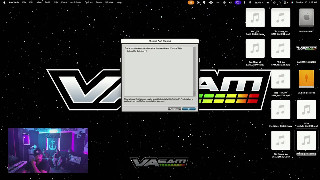Open the AudioSuite menu
The width and height of the screenshot is (320, 180).
76,2
